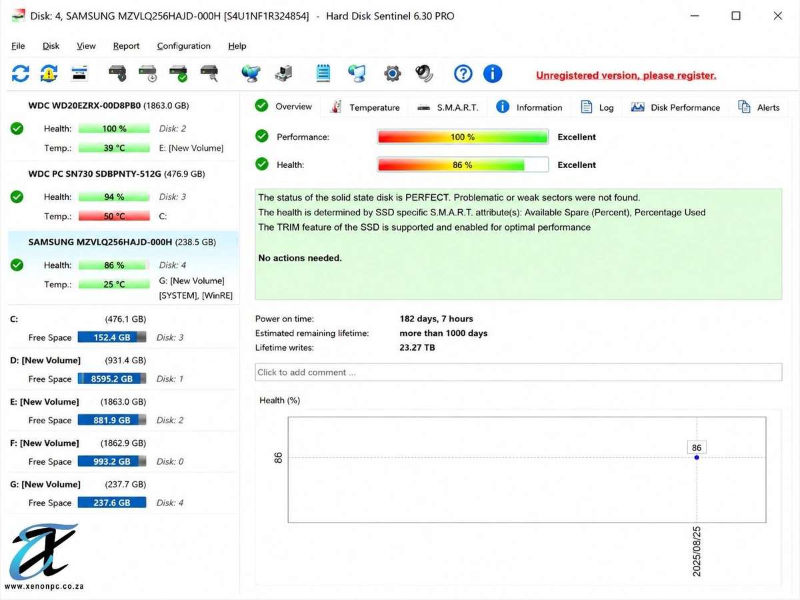Select the D: [New Volume] partition
The image size is (800, 600).
pyautogui.click(x=123, y=369)
